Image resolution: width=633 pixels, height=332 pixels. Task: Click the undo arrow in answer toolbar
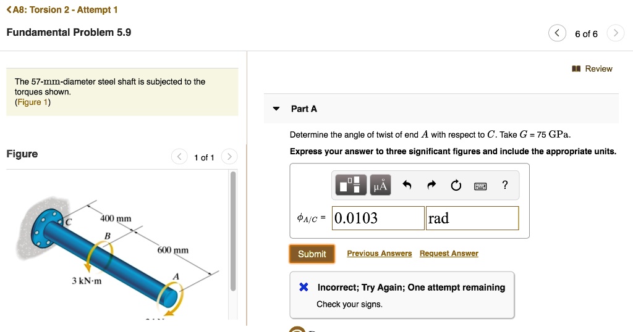[406, 185]
